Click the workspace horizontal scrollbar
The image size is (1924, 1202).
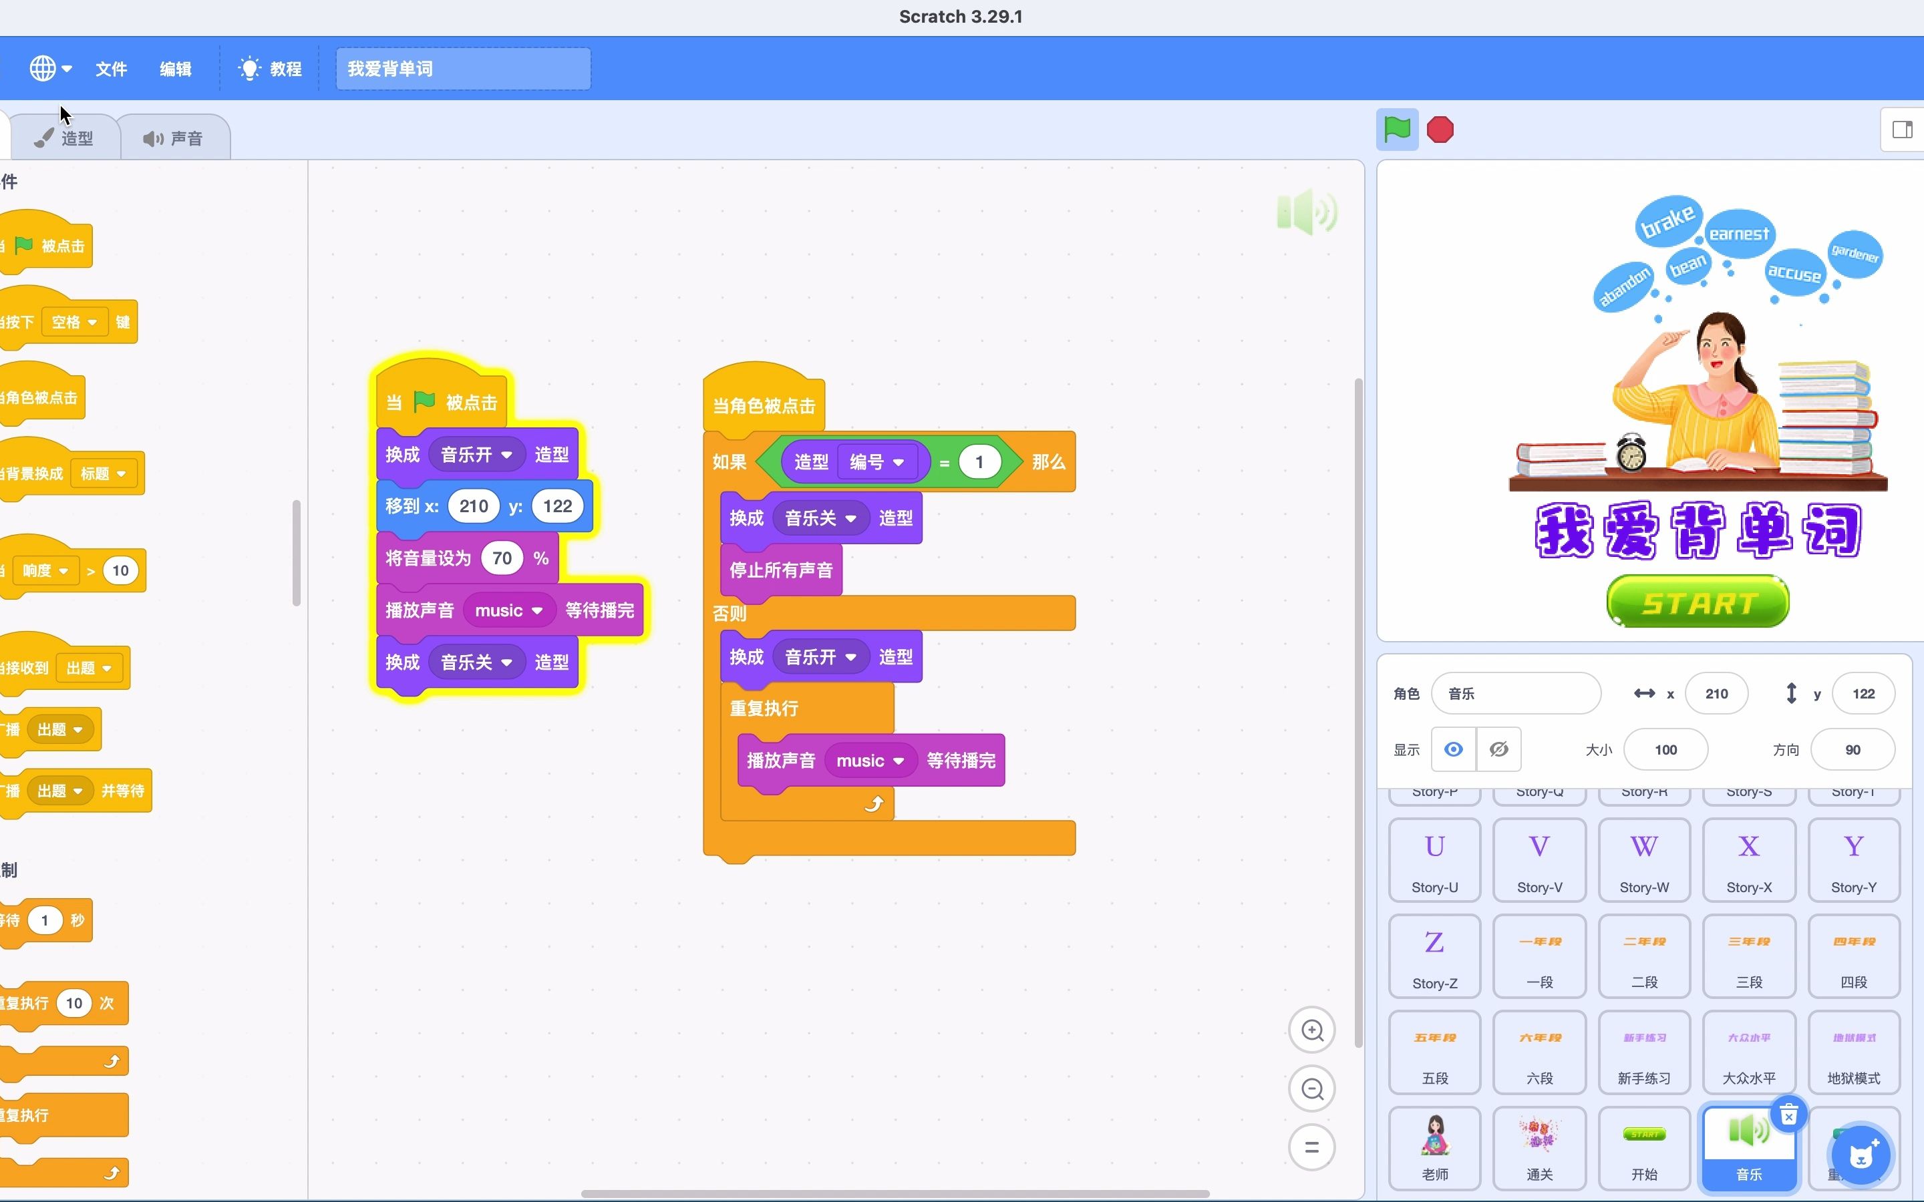[x=895, y=1193]
